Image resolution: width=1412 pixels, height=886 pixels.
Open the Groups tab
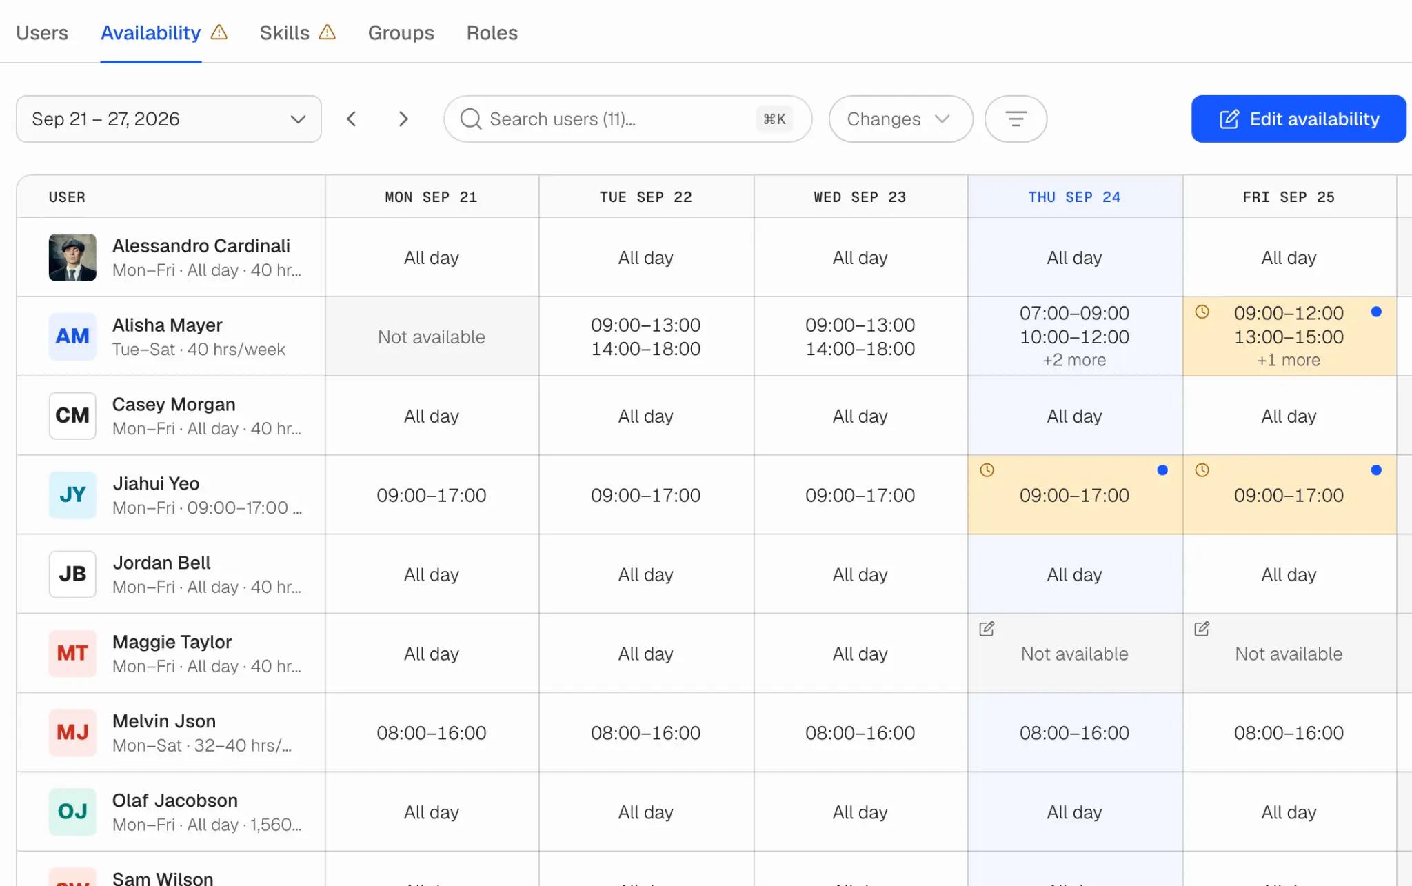point(401,32)
